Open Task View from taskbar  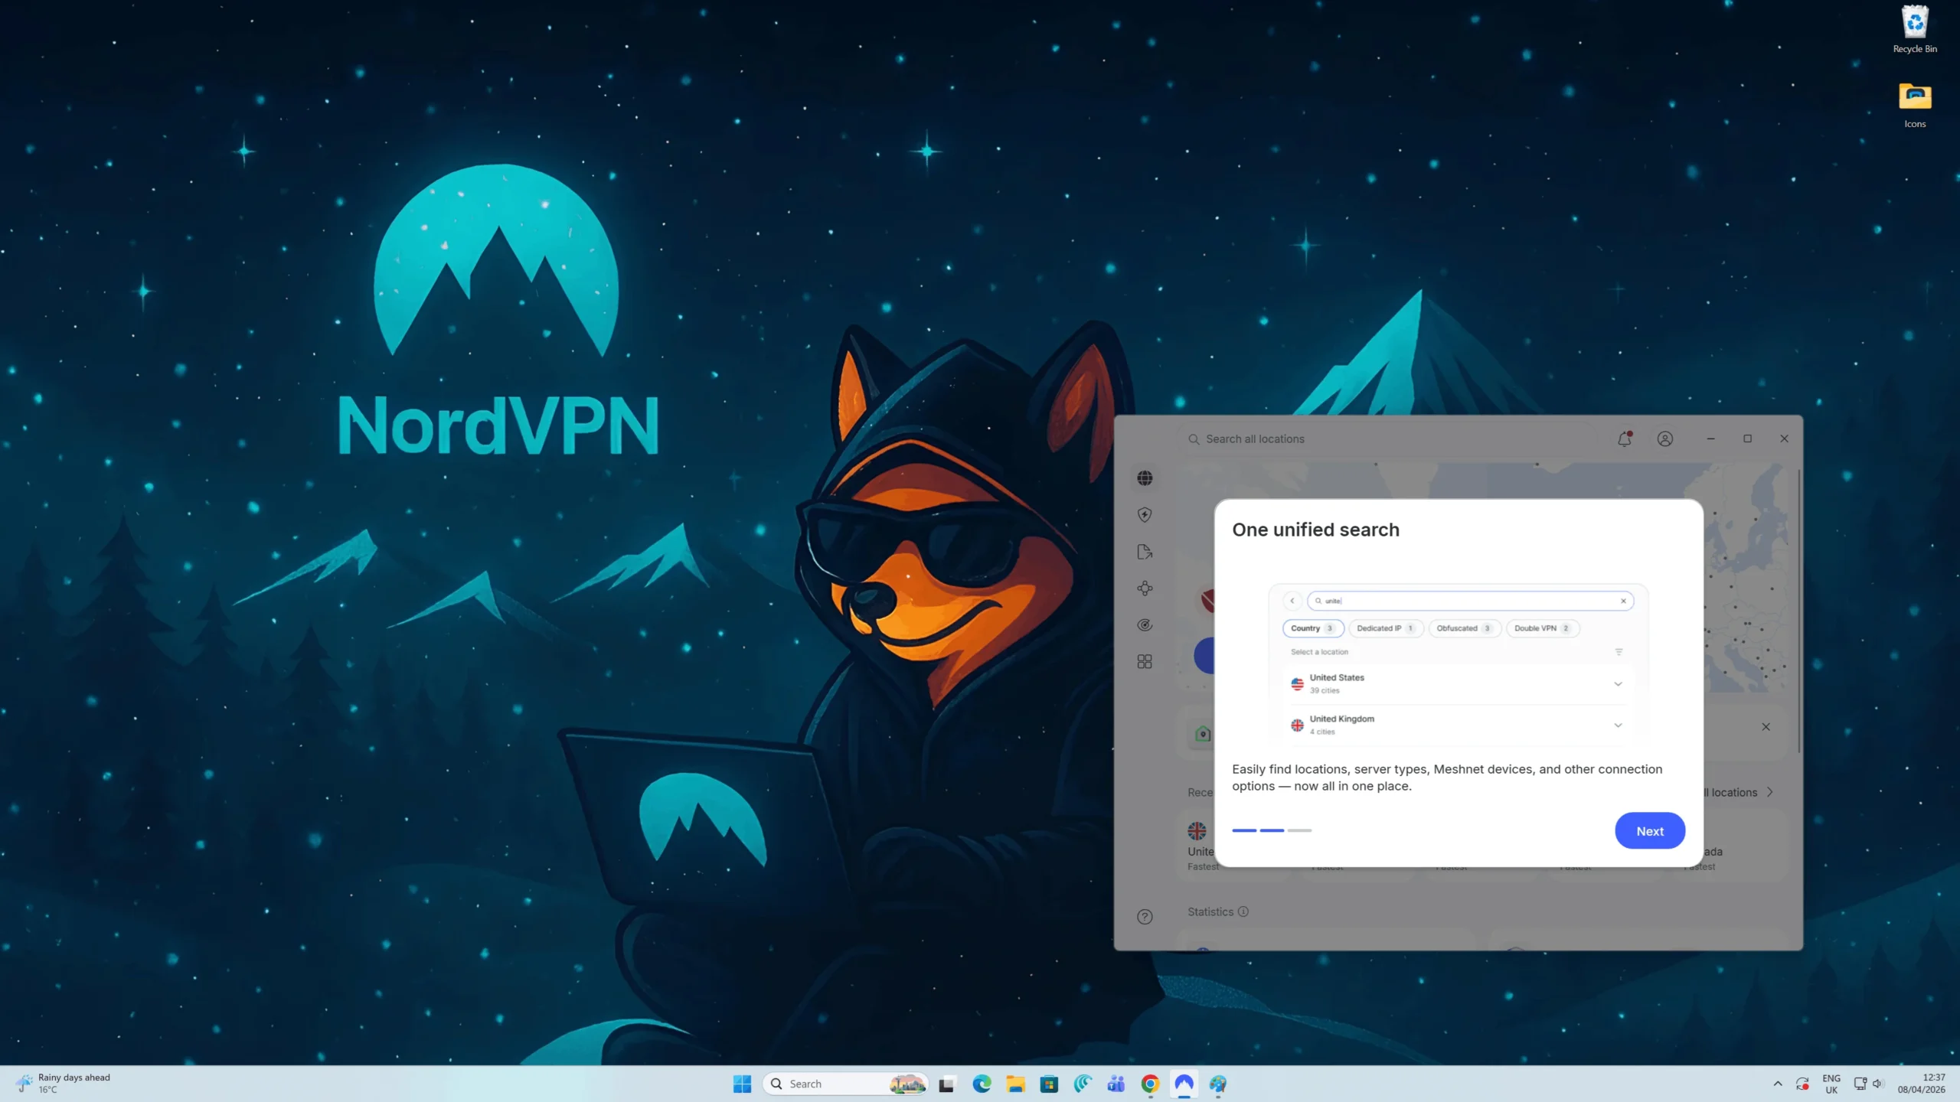tap(947, 1084)
